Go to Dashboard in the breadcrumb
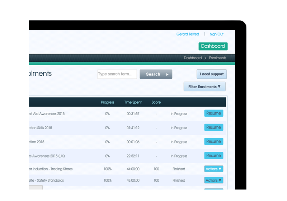This screenshot has width=287, height=201. click(193, 58)
